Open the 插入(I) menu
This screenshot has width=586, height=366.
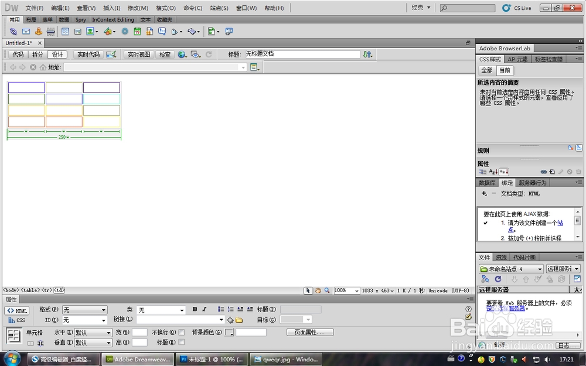(112, 8)
